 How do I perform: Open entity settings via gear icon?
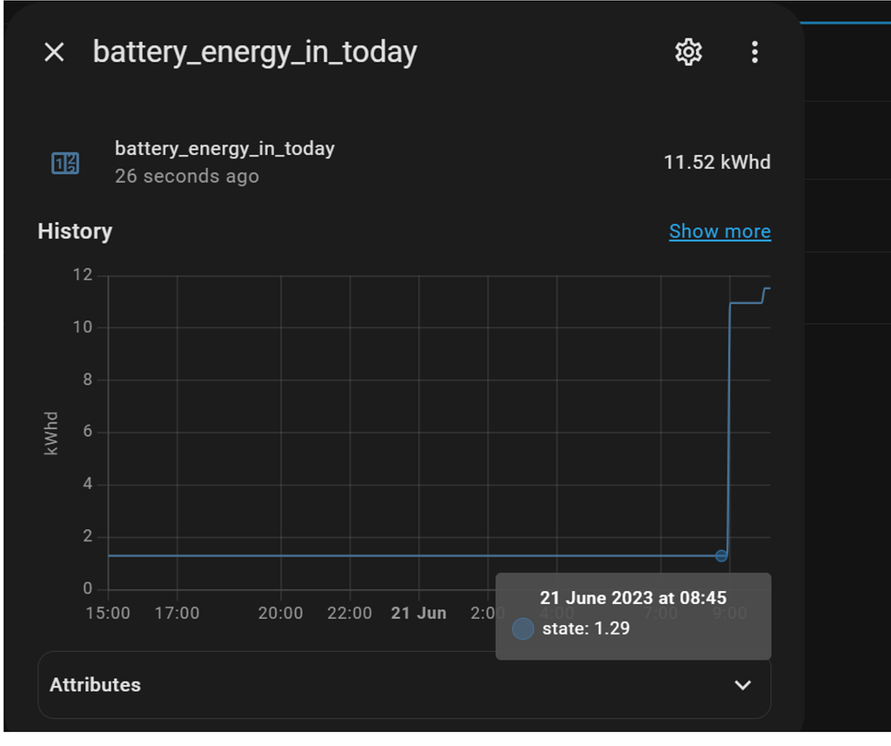687,51
